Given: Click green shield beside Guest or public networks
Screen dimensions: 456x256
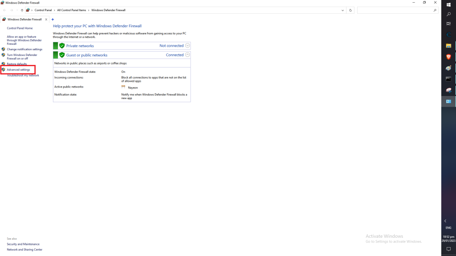Looking at the screenshot, I should click(62, 55).
